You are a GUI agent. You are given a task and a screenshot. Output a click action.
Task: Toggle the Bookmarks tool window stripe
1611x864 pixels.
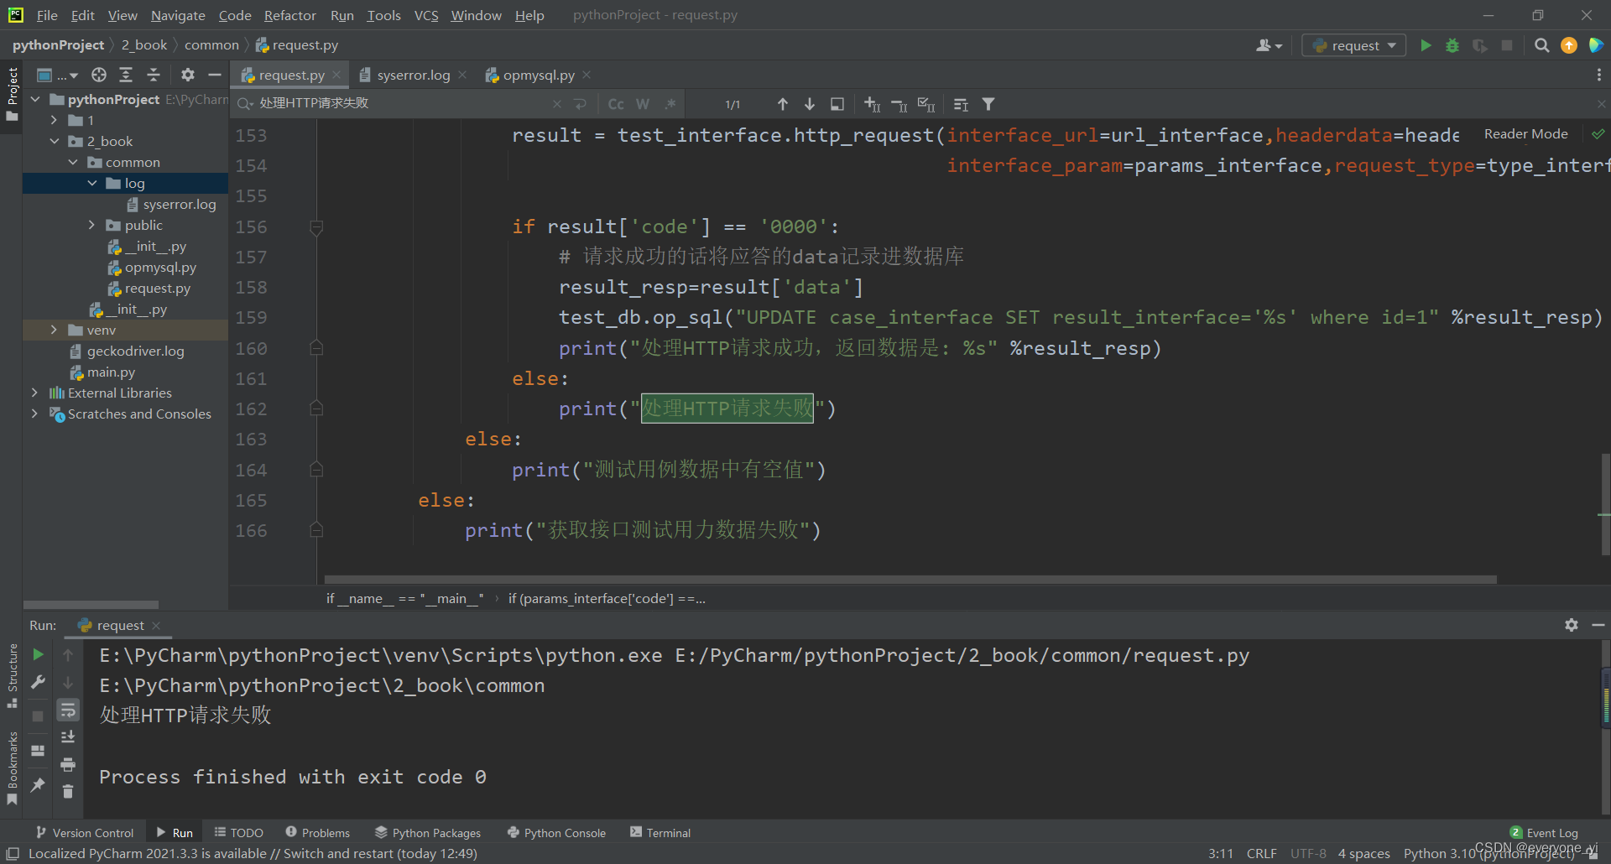pyautogui.click(x=12, y=768)
